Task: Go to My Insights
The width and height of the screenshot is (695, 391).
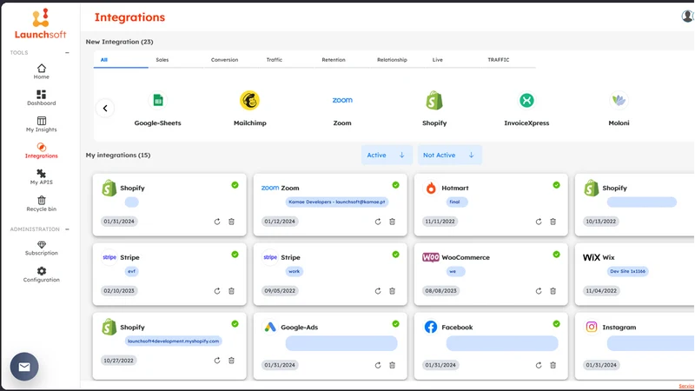Action: pos(41,124)
